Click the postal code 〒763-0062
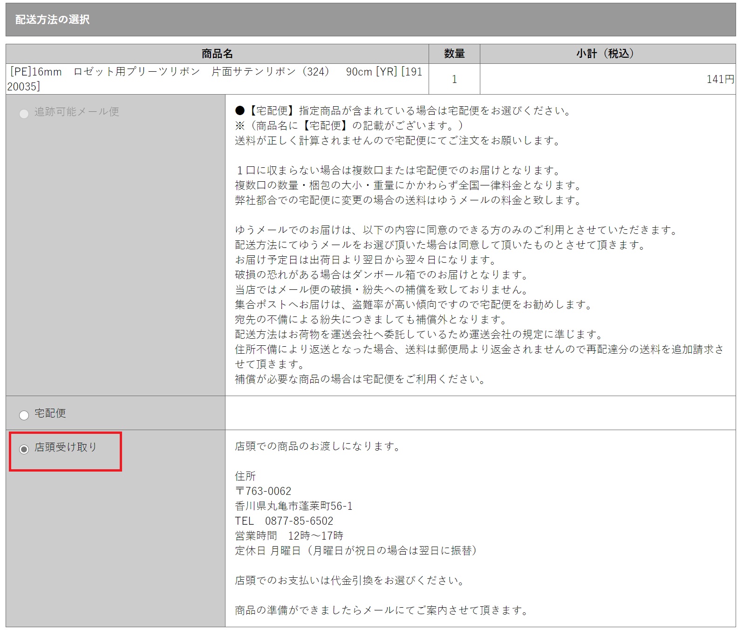The width and height of the screenshot is (744, 637). [x=263, y=491]
